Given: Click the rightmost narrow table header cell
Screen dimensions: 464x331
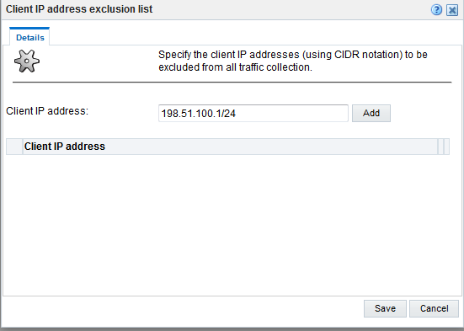Looking at the screenshot, I should coord(446,147).
